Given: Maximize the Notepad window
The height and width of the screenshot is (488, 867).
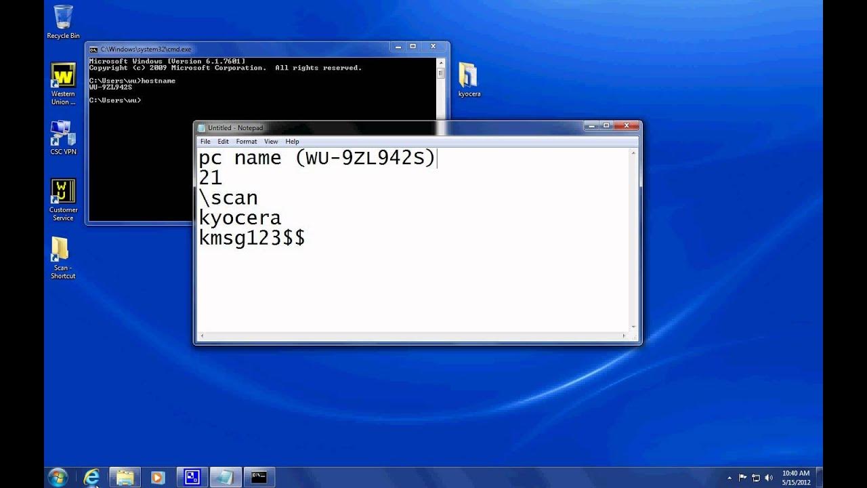Looking at the screenshot, I should click(607, 125).
